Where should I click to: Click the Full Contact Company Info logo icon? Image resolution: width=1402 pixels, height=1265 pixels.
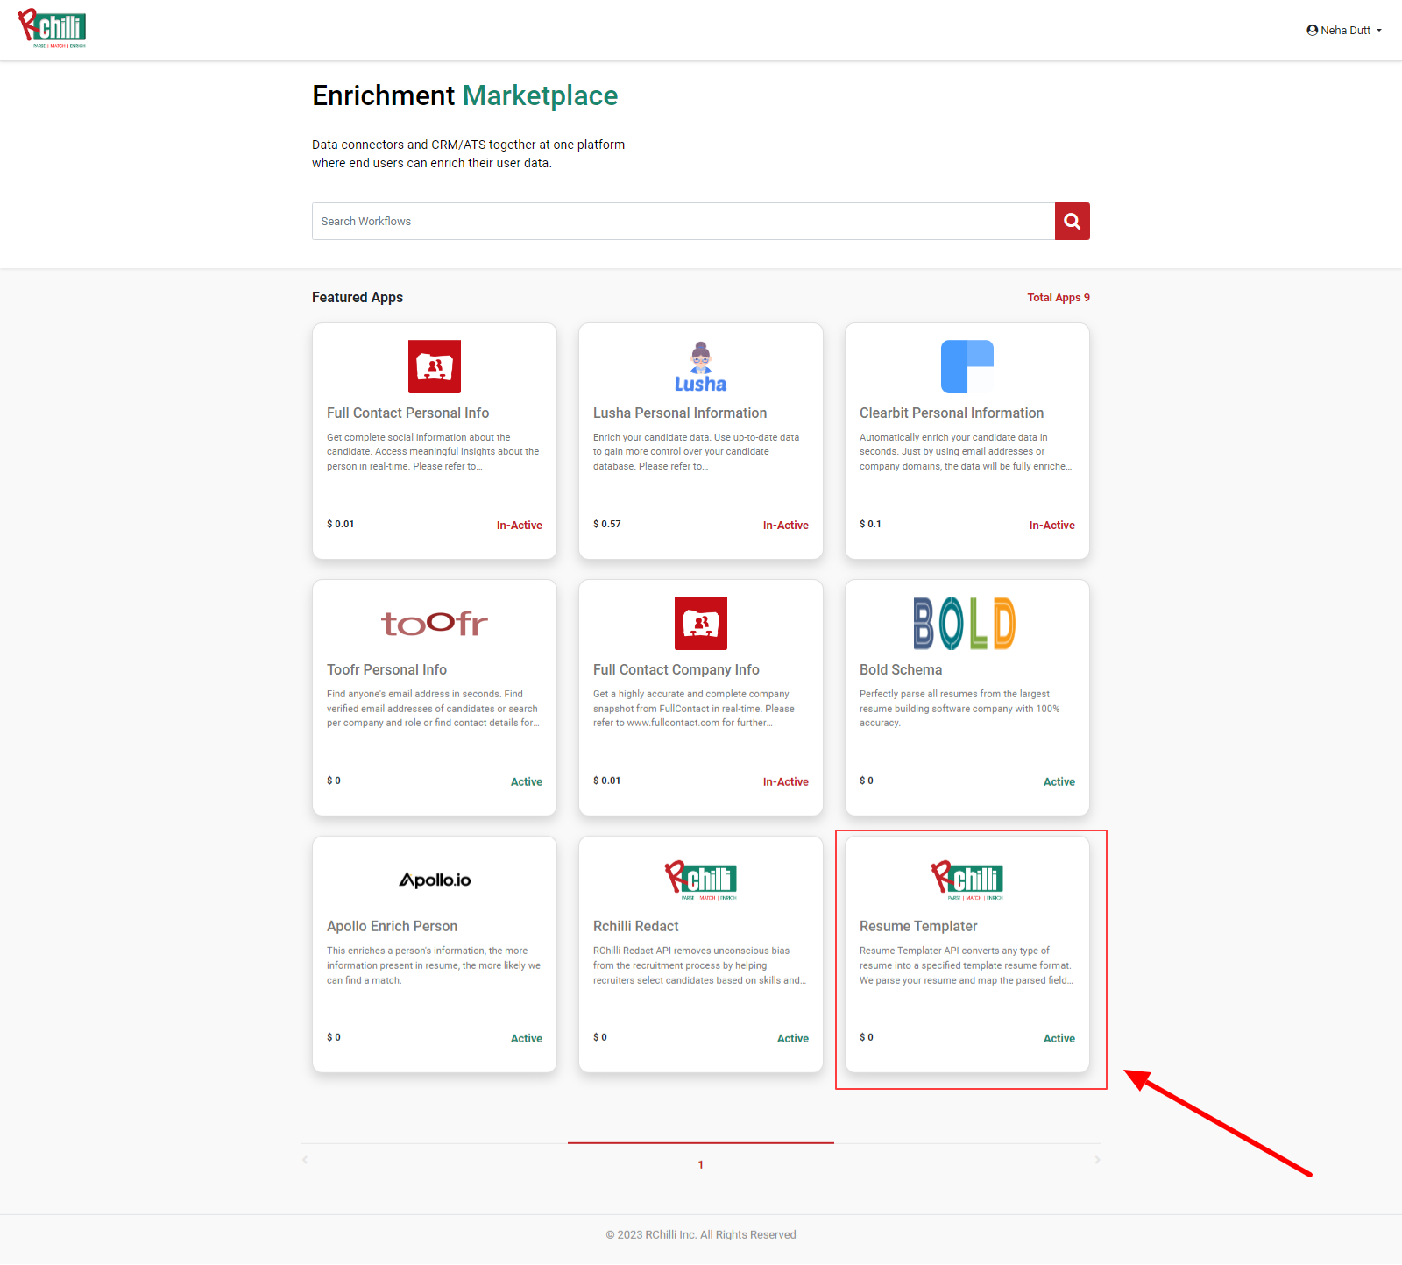point(700,623)
